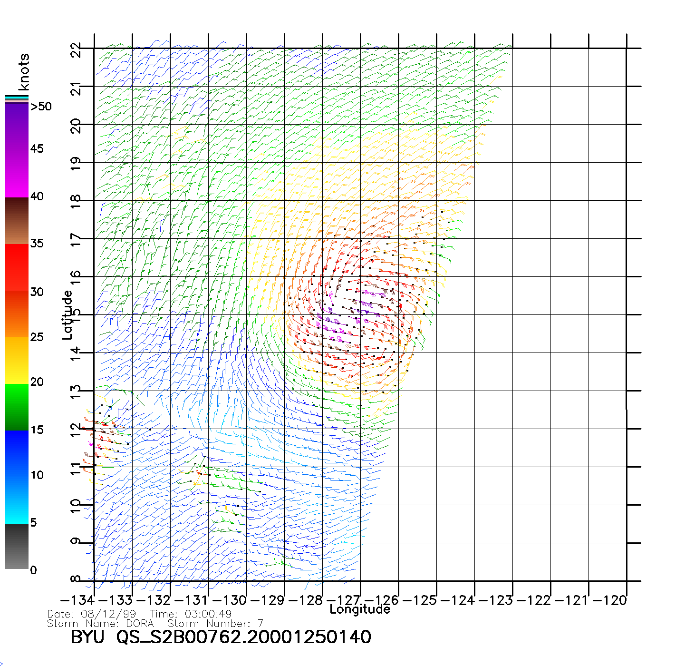
Task: Click the BYU QS_S2B00762.20001250140 title text
Action: [x=221, y=637]
